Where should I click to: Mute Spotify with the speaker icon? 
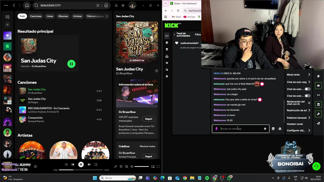point(132,167)
